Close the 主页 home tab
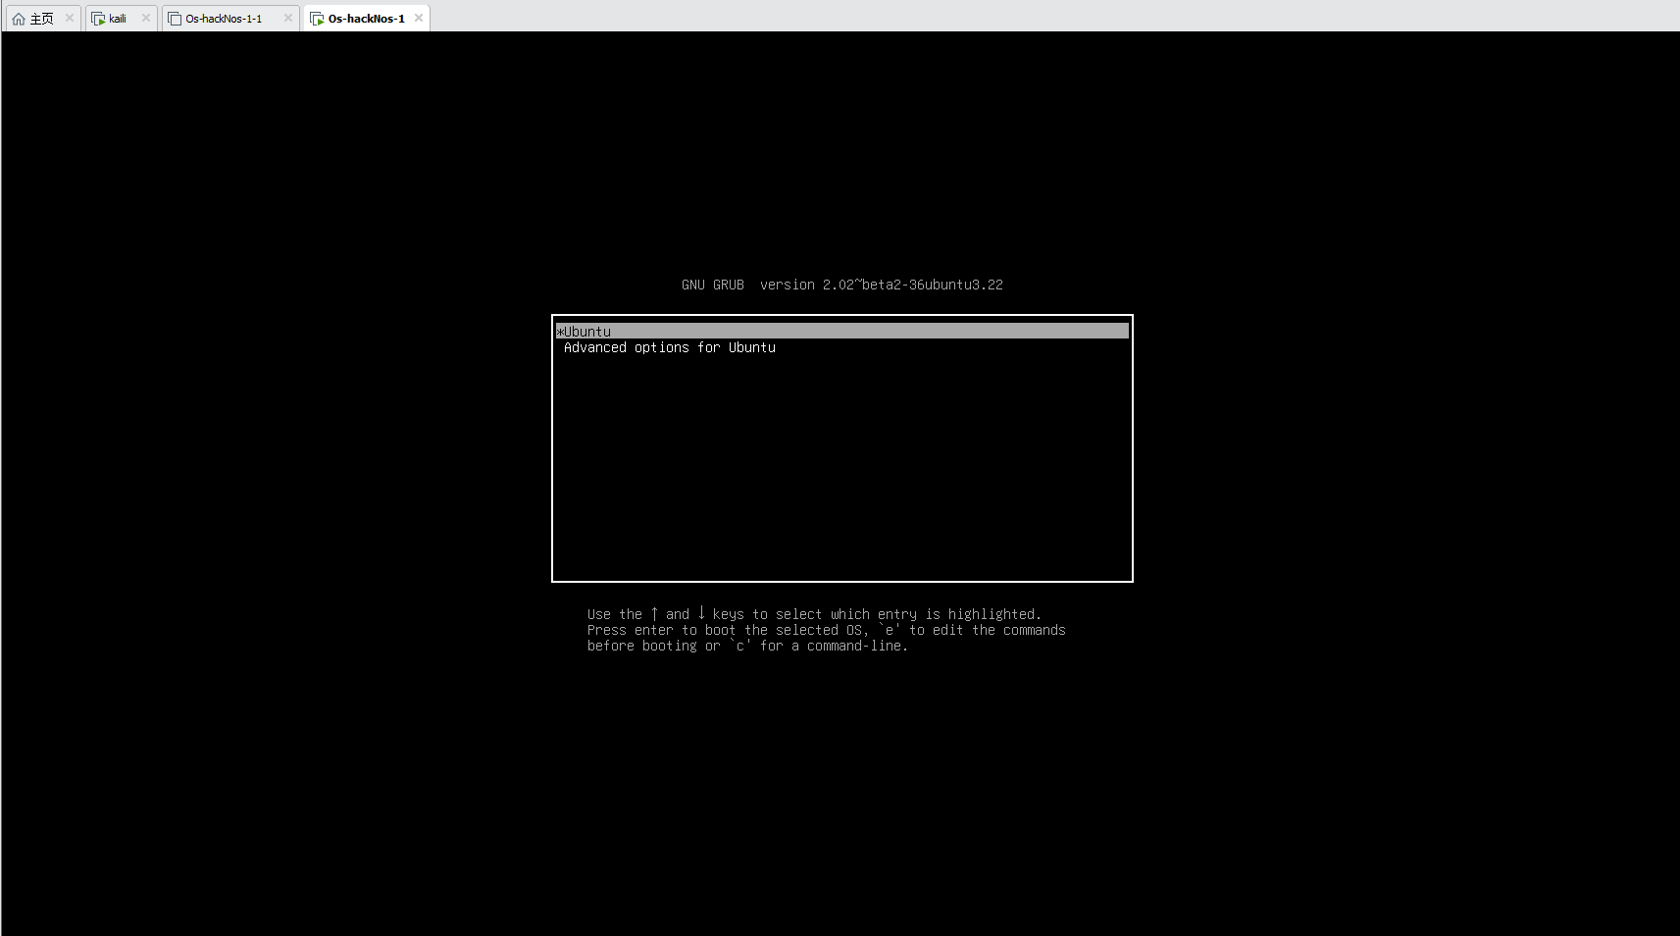Viewport: 1680px width, 936px height. [70, 18]
